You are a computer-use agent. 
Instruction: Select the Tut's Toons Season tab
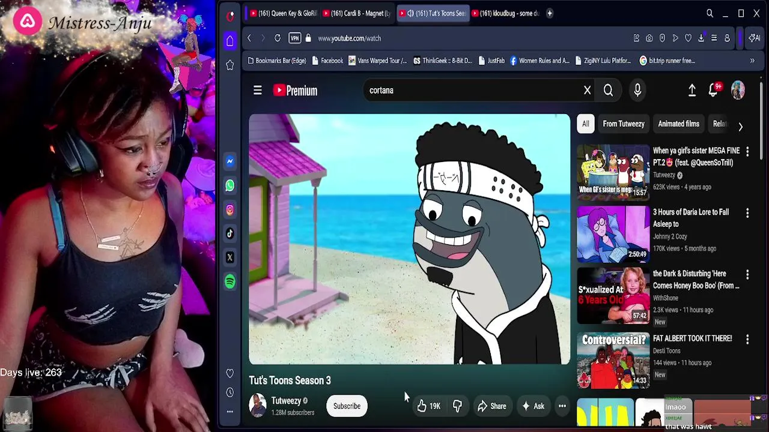[x=433, y=13]
